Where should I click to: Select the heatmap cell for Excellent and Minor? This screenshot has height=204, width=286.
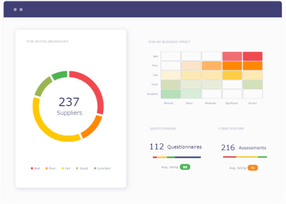(191, 94)
